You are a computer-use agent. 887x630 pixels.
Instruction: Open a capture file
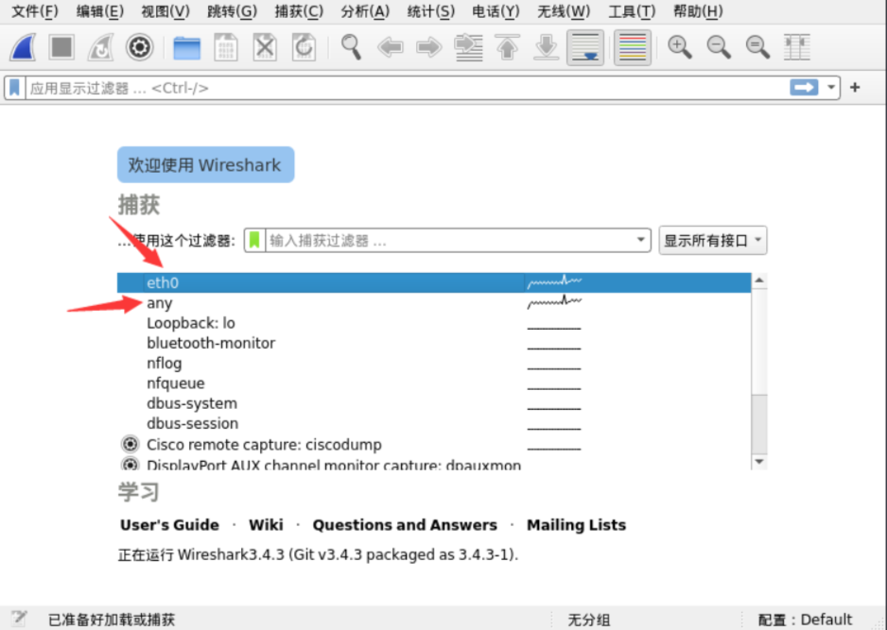(186, 47)
